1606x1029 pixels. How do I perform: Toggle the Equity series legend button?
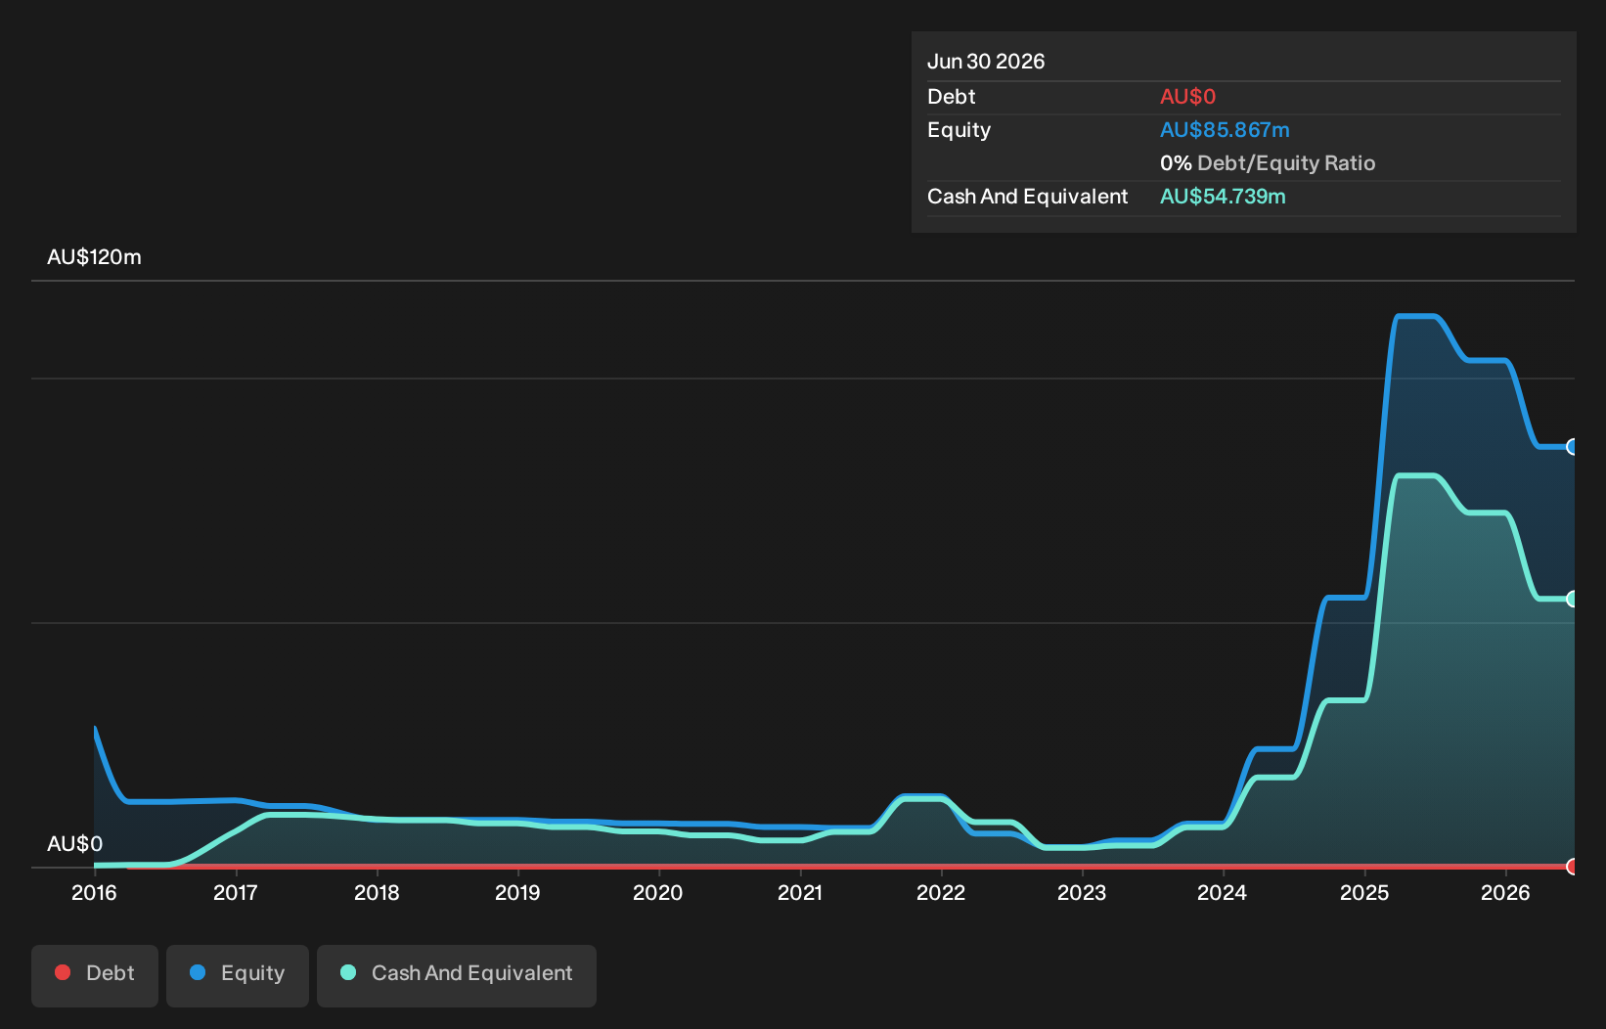tap(238, 975)
